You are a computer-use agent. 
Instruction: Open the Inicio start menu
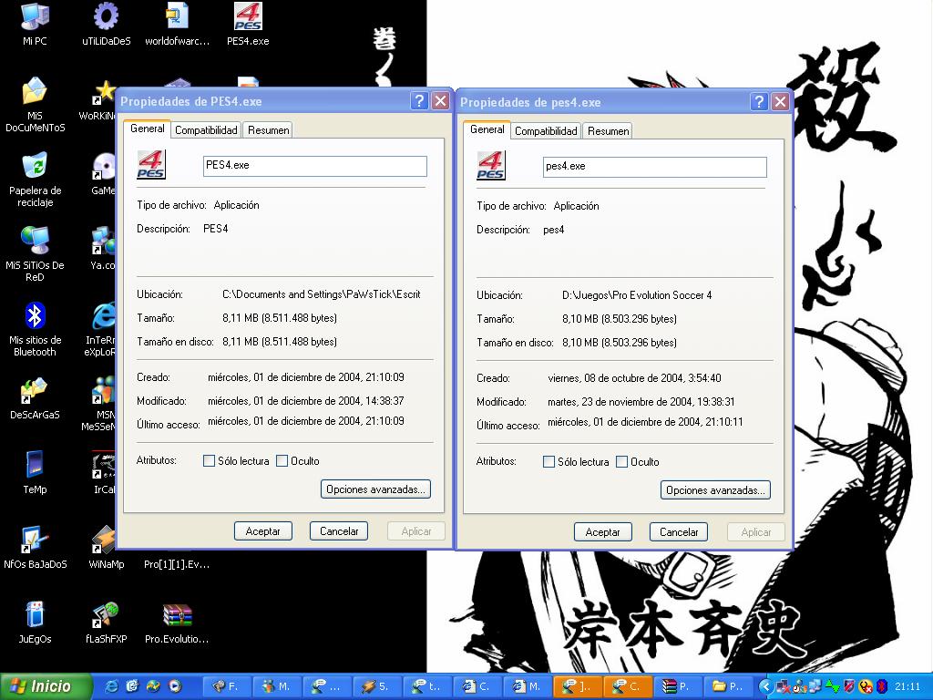pos(46,686)
